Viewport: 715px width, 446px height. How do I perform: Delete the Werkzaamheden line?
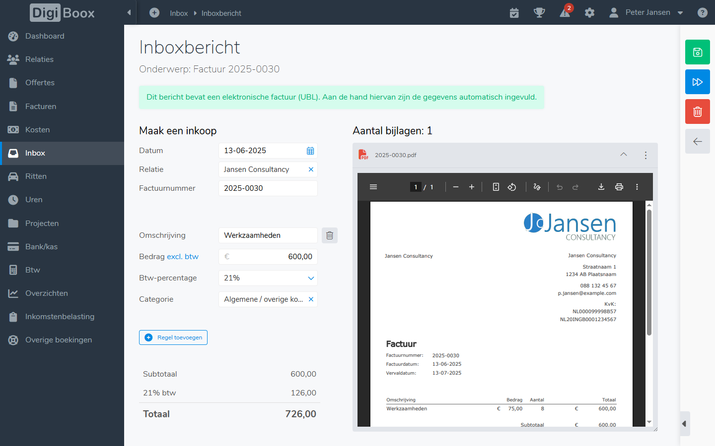[330, 235]
